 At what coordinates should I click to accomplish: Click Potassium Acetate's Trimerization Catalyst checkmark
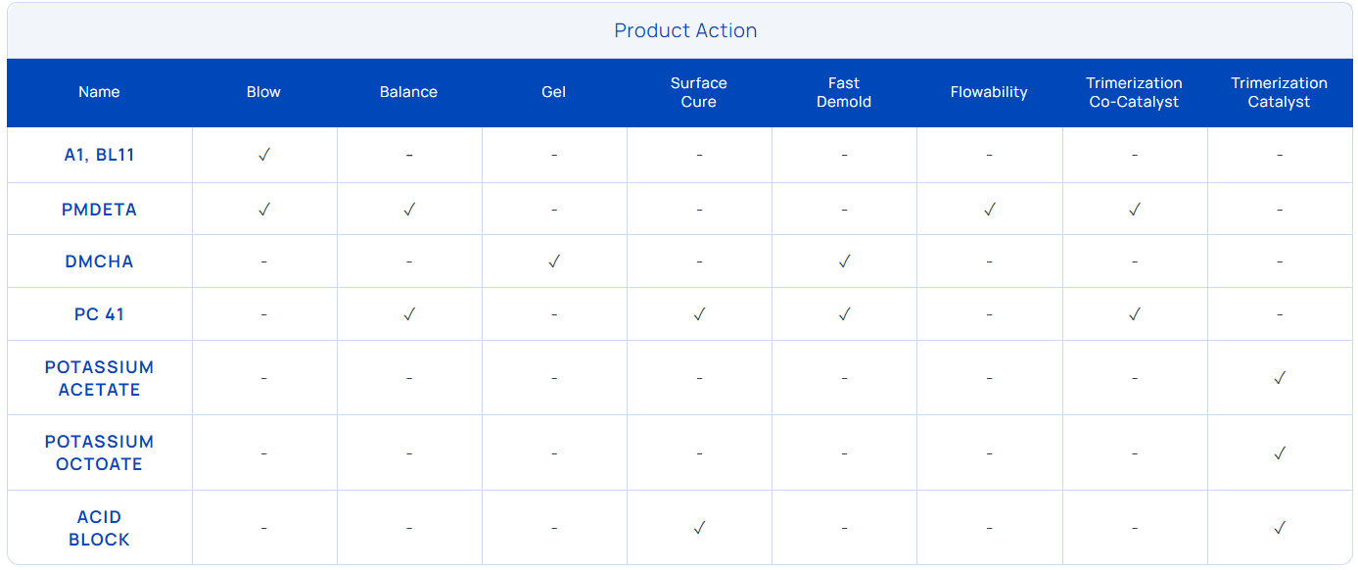(1279, 378)
